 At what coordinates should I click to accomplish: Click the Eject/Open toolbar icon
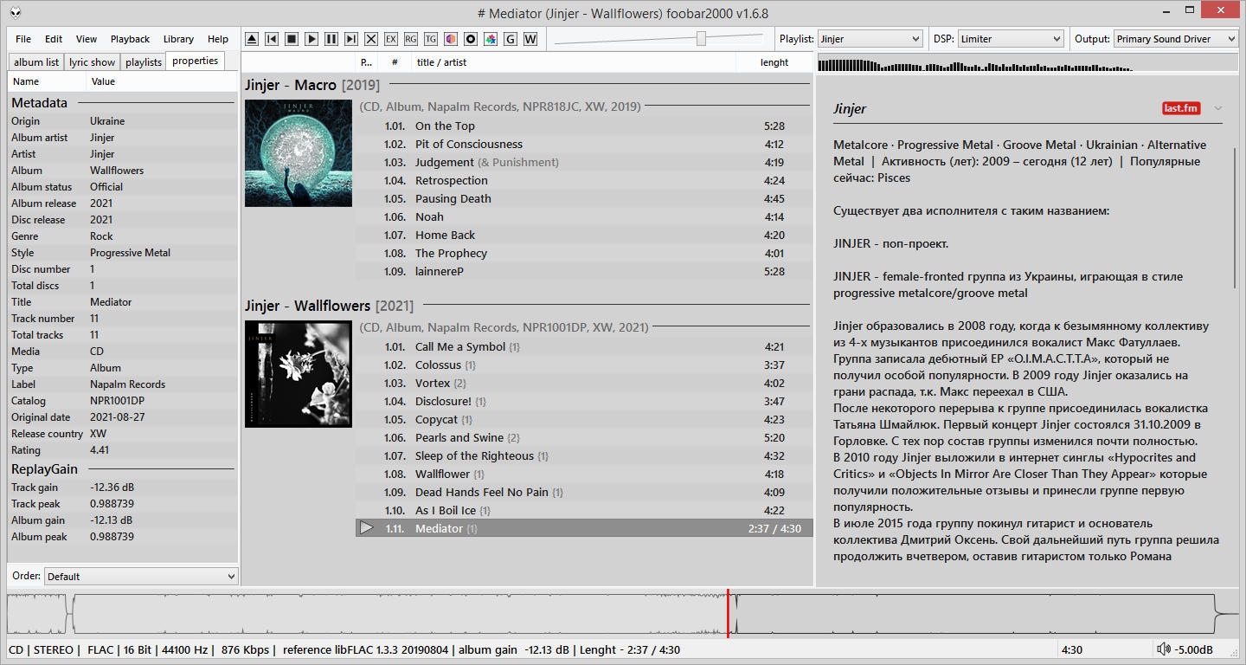point(252,39)
